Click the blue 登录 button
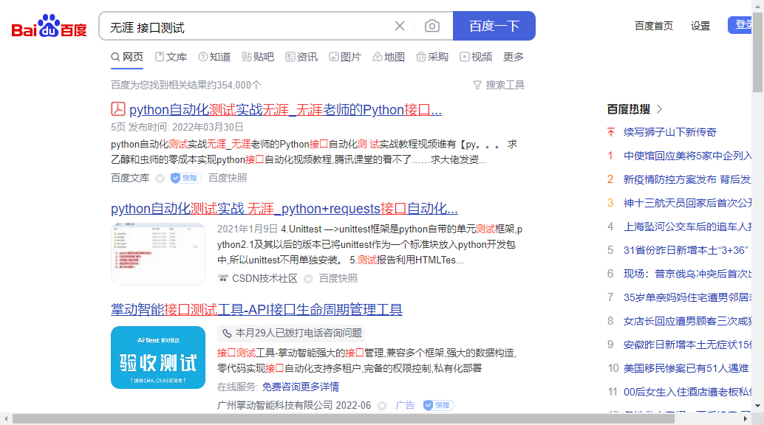The height and width of the screenshot is (425, 764). point(740,25)
